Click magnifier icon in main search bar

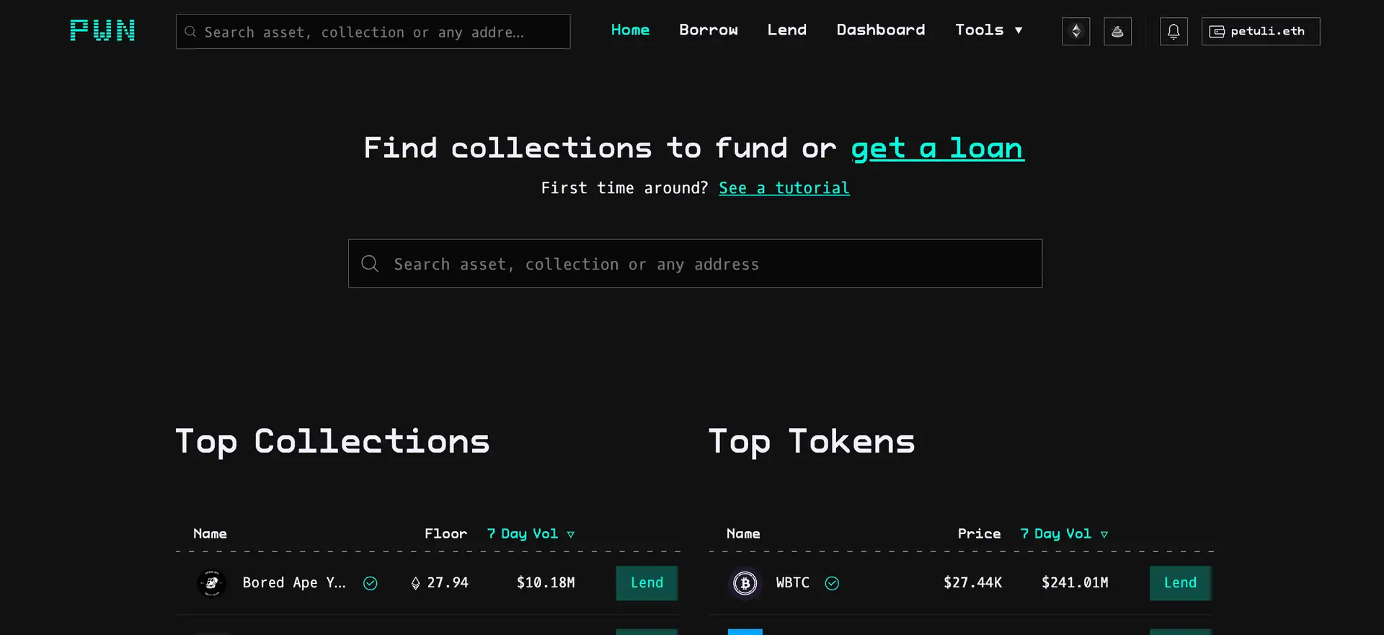(370, 264)
